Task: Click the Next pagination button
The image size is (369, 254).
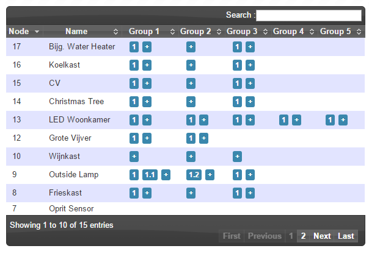Action: click(x=322, y=236)
